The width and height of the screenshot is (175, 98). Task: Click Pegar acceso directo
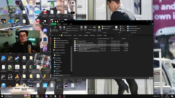tap(72, 30)
